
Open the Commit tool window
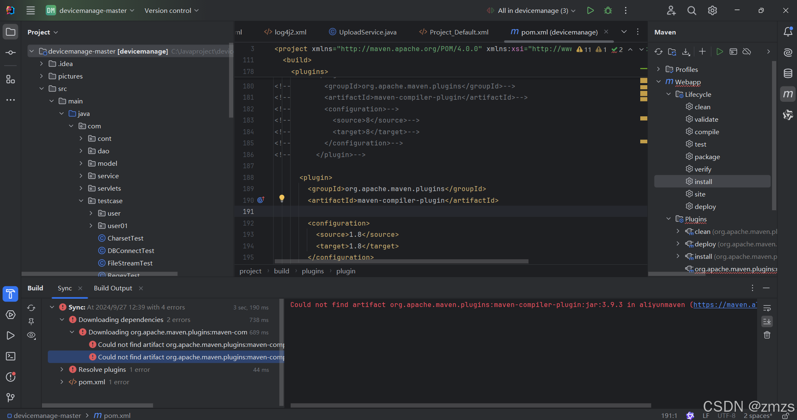pyautogui.click(x=10, y=52)
